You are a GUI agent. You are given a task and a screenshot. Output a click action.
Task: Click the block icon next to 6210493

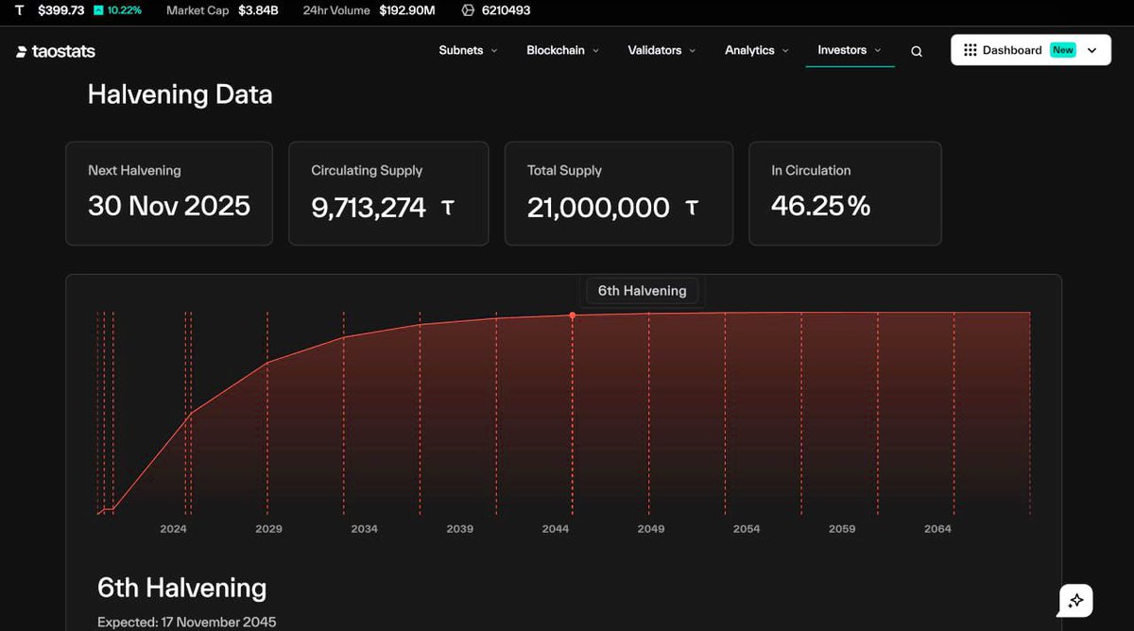coord(468,10)
